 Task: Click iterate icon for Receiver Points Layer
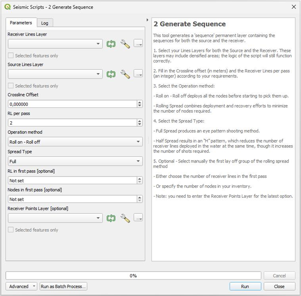pos(111,218)
